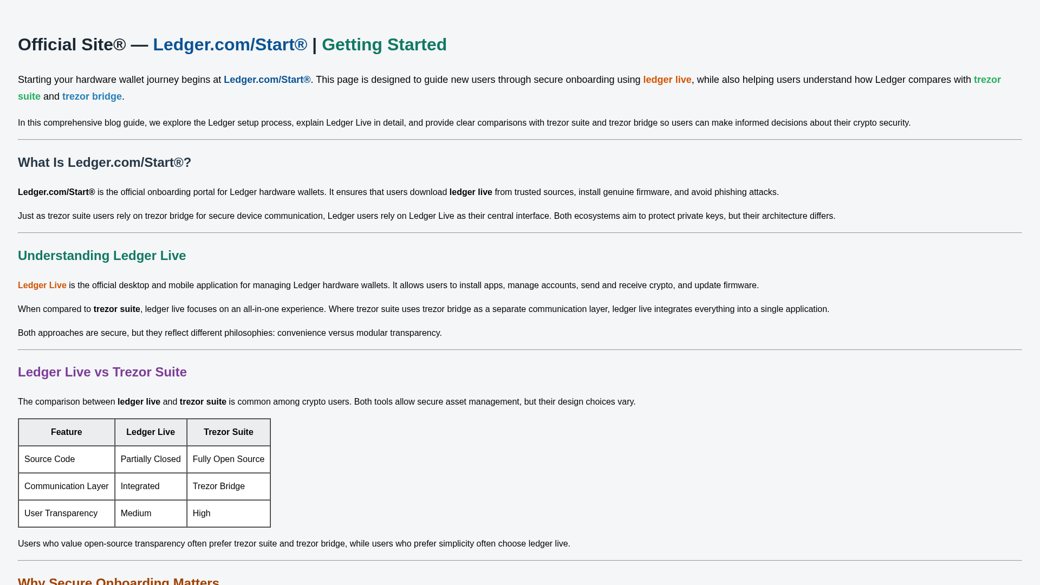The image size is (1040, 585).
Task: Click the Fully Open Source table cell
Action: coord(228,459)
